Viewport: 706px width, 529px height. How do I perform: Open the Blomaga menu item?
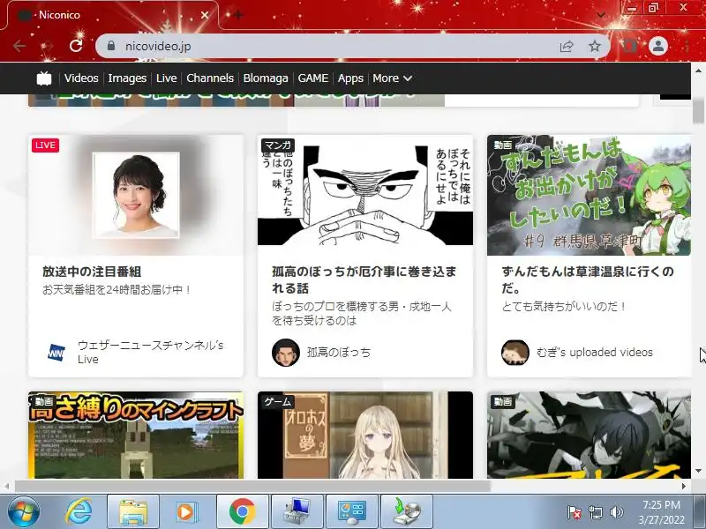tap(266, 78)
